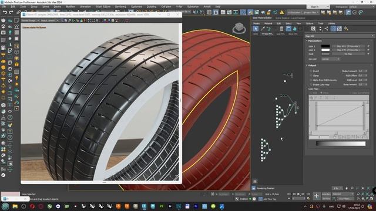This screenshot has width=376, height=211.
Task: Toggle the color 1 map enable checkbox
Action: (368, 46)
